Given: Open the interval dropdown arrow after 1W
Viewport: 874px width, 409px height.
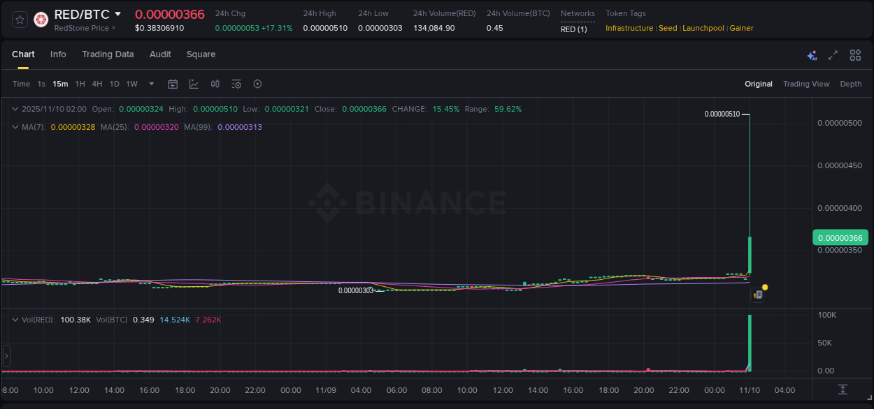Looking at the screenshot, I should (150, 84).
